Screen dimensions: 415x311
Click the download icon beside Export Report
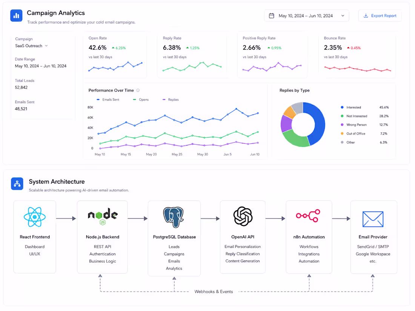366,15
